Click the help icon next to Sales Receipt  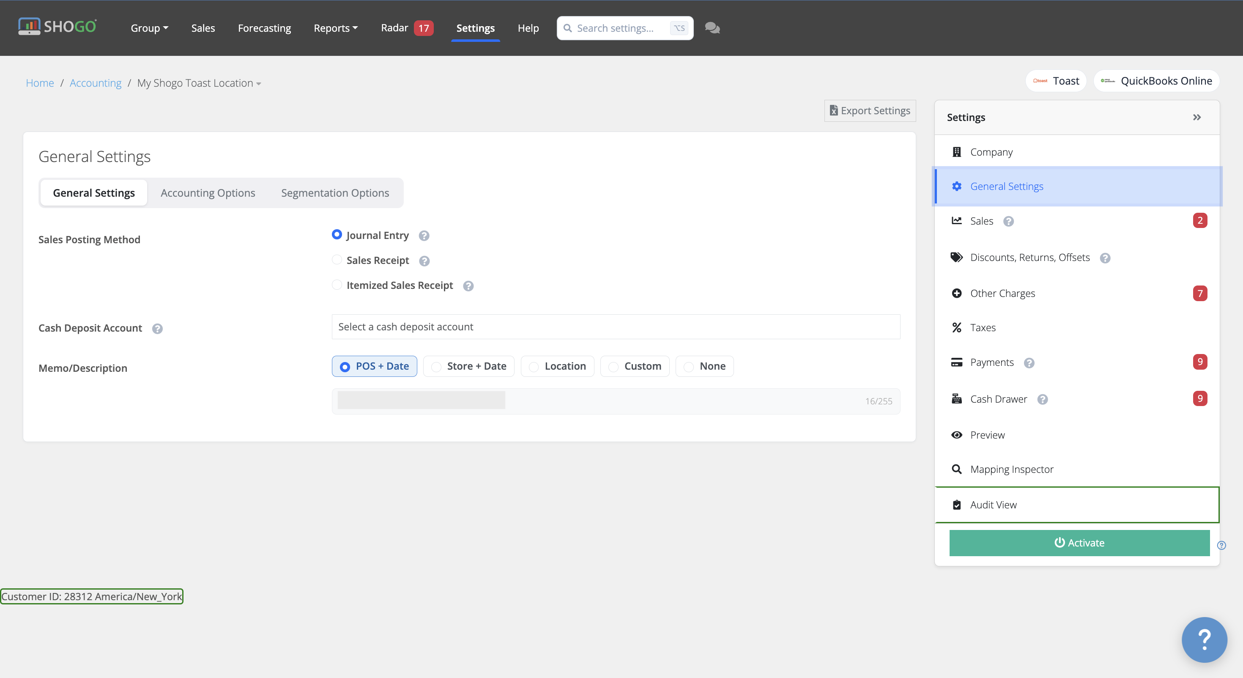[x=424, y=261]
